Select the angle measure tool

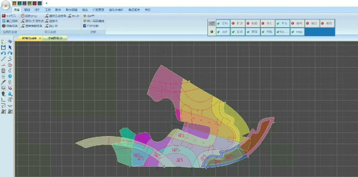3,100
